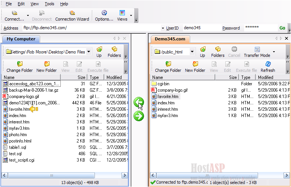The width and height of the screenshot is (291, 187).
Task: Select local file accesslog_abc123.com_1...
Action: coord(34,84)
